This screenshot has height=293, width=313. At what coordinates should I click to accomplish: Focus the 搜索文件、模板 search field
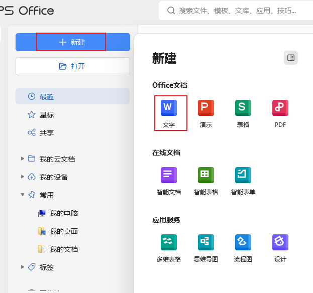pos(237,11)
